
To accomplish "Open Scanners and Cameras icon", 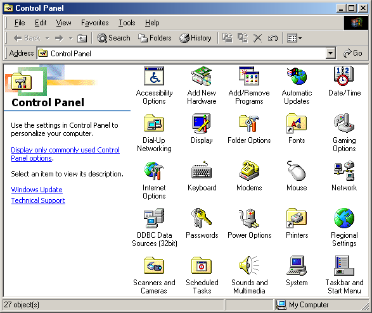I will point(154,266).
